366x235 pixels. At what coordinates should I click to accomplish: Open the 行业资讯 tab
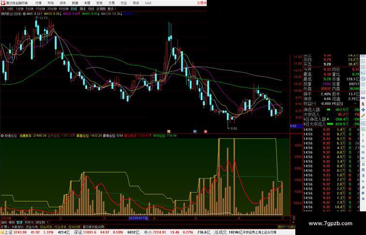coord(60,227)
